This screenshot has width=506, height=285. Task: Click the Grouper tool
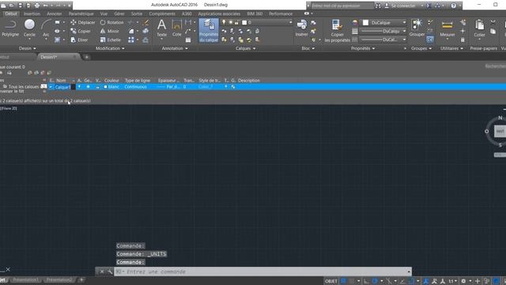(x=417, y=28)
